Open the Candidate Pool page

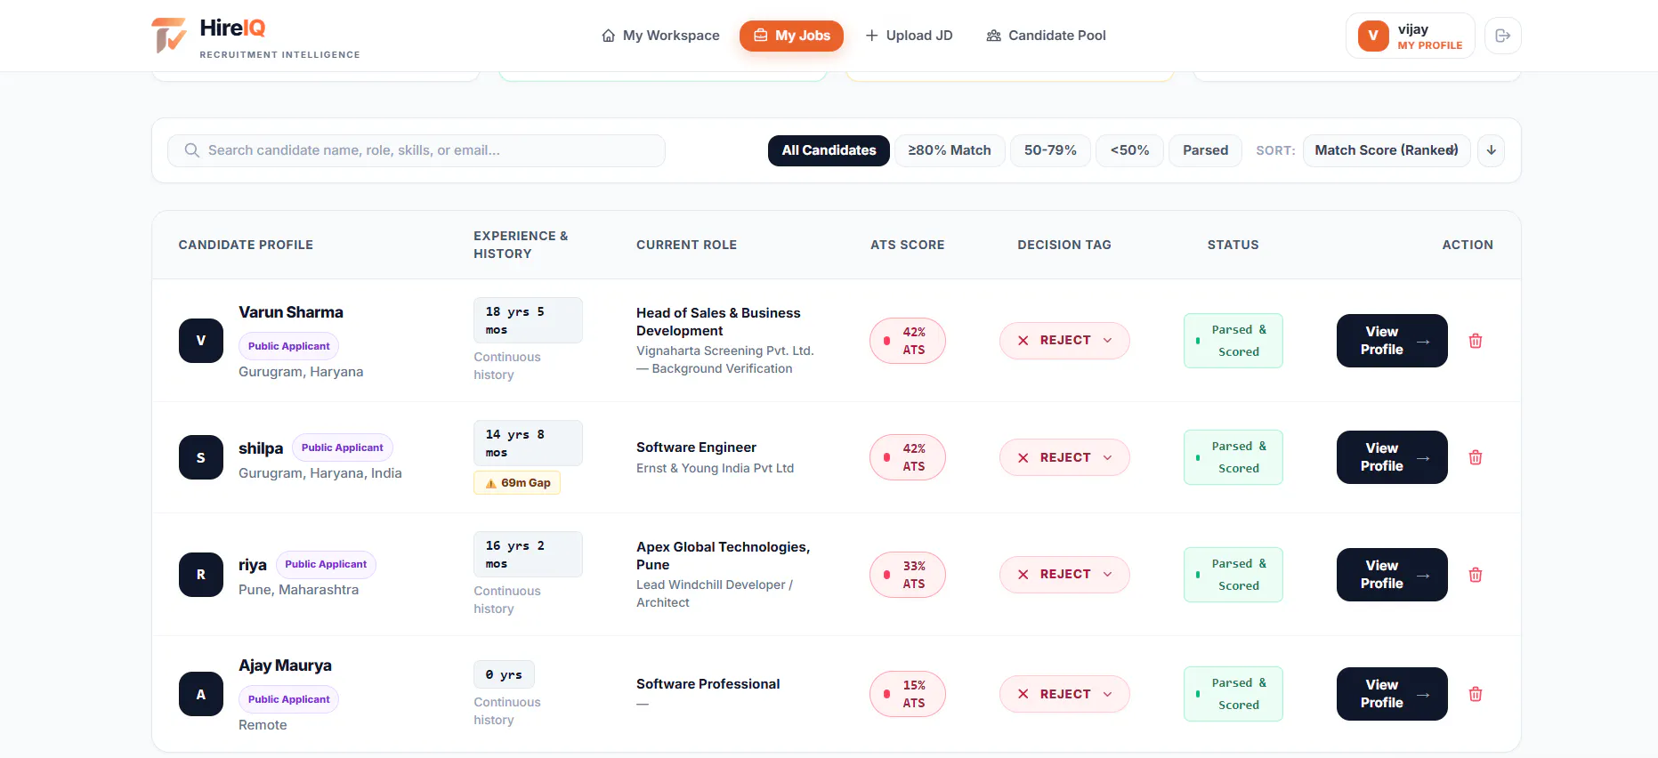(1046, 36)
